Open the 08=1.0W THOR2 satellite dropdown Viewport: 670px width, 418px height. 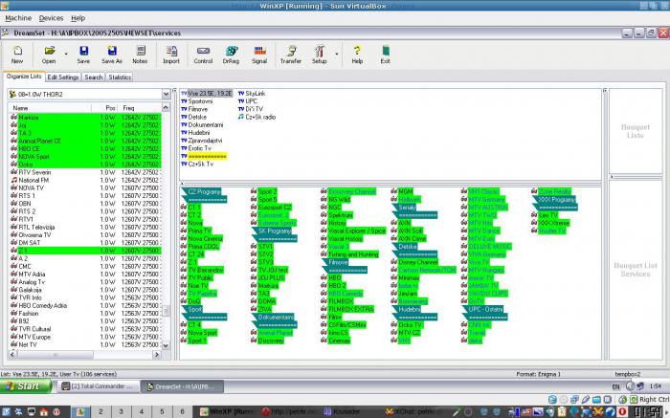click(166, 94)
